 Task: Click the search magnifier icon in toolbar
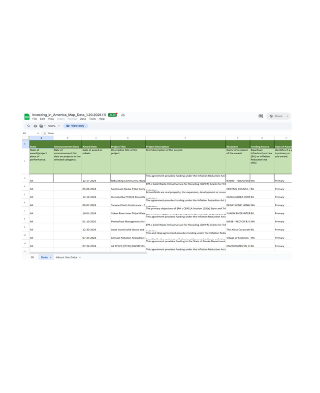(29, 126)
